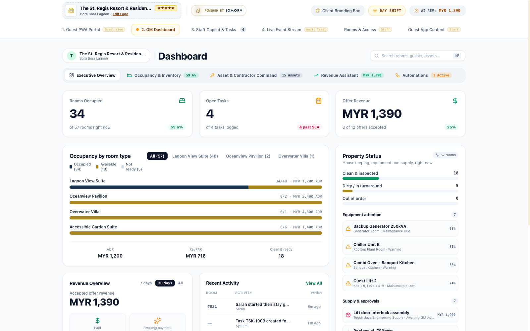Focus the Search rooms, guests, assets field
Viewport: 530px width, 331px height.
pyautogui.click(x=418, y=56)
